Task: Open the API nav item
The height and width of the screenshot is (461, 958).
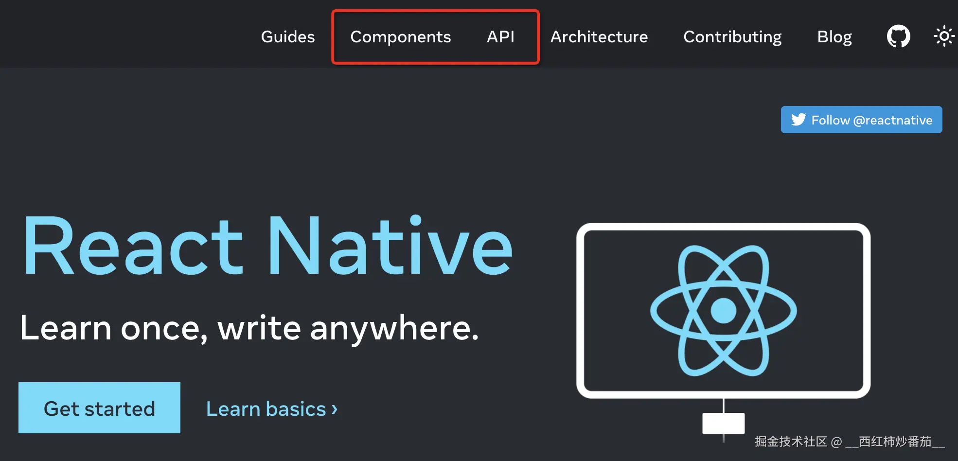Action: (500, 37)
